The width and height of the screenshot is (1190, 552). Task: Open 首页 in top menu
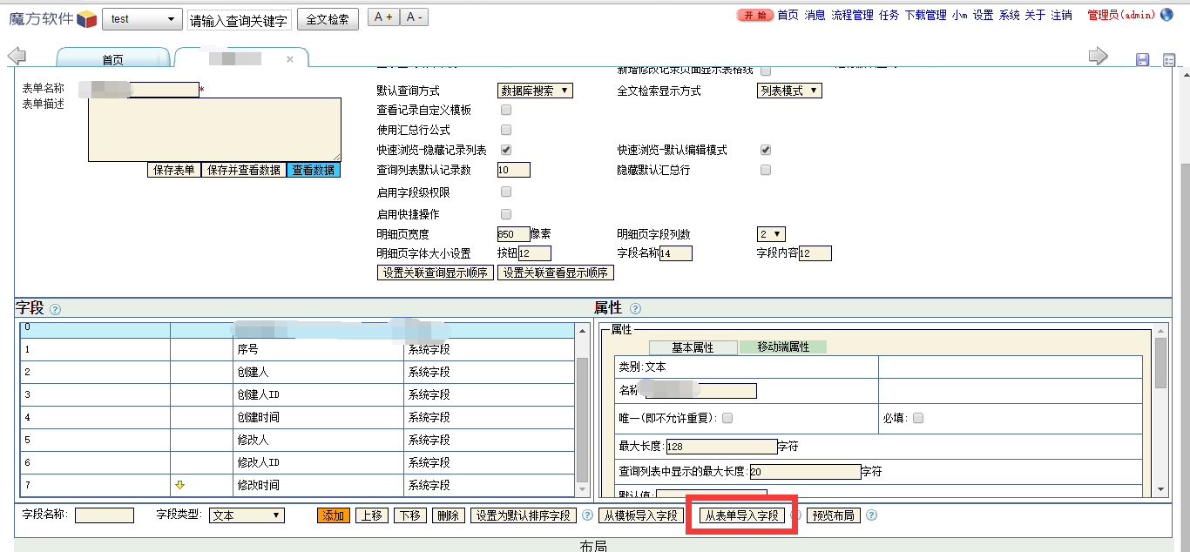point(788,16)
